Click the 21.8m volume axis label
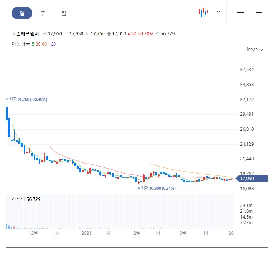 click(x=246, y=211)
